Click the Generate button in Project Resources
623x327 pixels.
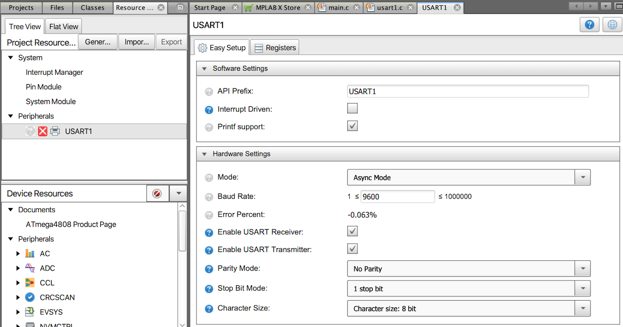(x=98, y=42)
